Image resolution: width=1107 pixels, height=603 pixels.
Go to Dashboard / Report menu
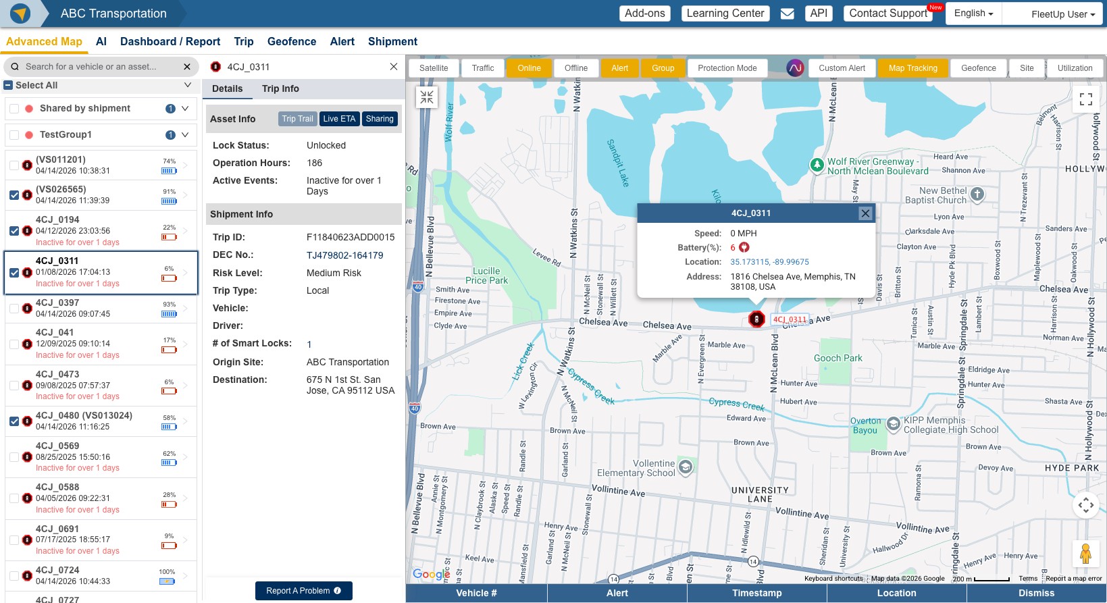(170, 41)
